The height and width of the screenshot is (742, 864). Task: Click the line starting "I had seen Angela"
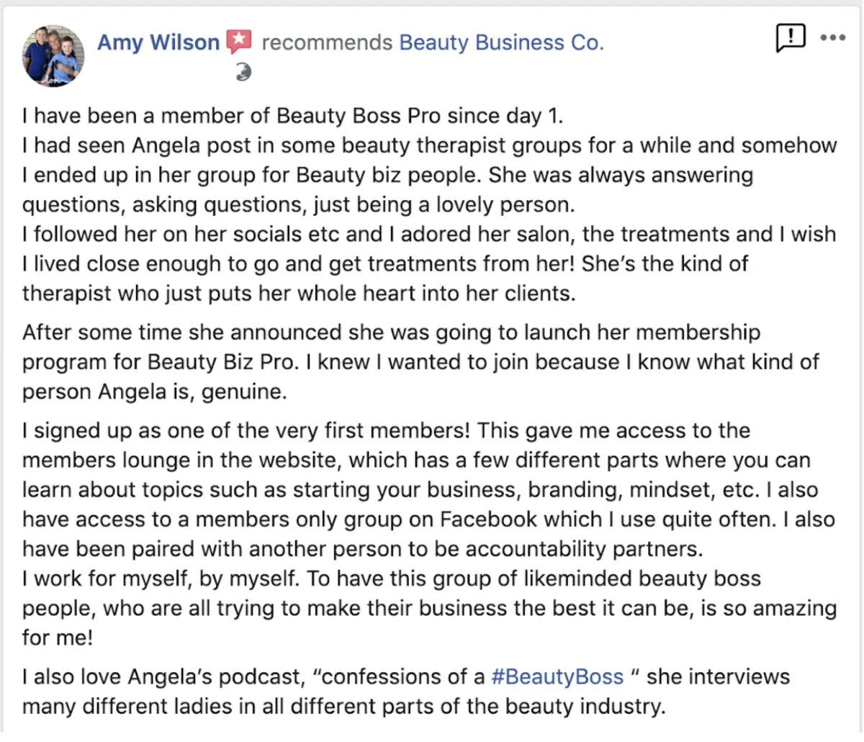(429, 145)
